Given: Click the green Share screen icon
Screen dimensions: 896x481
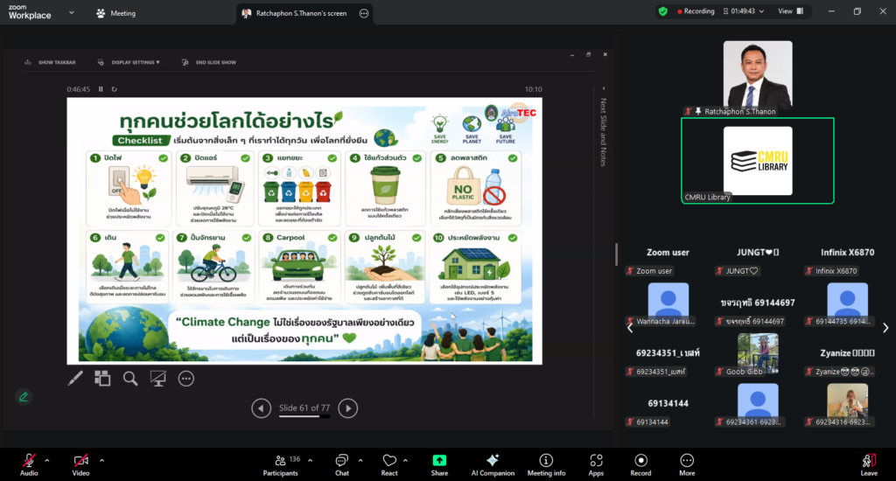Looking at the screenshot, I should (x=439, y=460).
